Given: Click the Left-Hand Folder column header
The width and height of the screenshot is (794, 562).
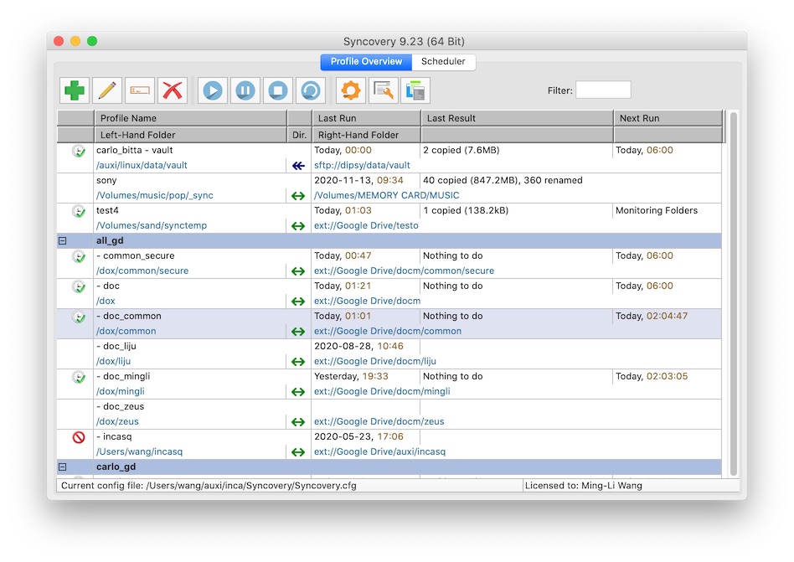Looking at the screenshot, I should 190,135.
